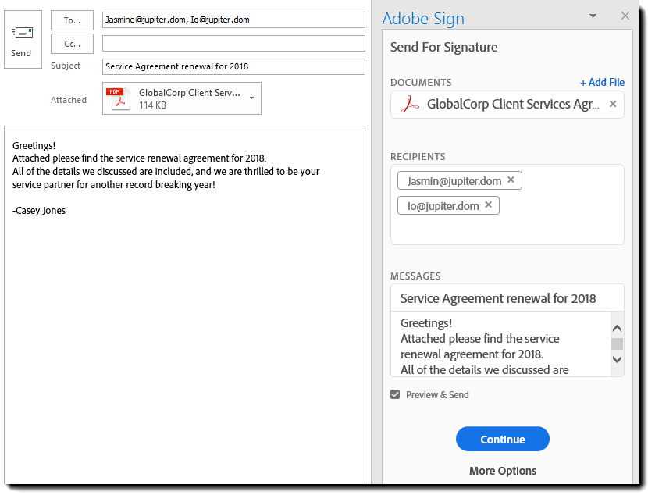Click the Send envelope button
The image size is (648, 495).
23,40
